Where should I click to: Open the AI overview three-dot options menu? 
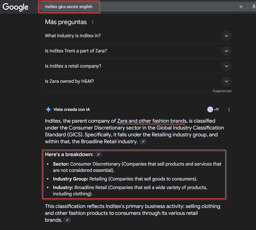(229, 109)
